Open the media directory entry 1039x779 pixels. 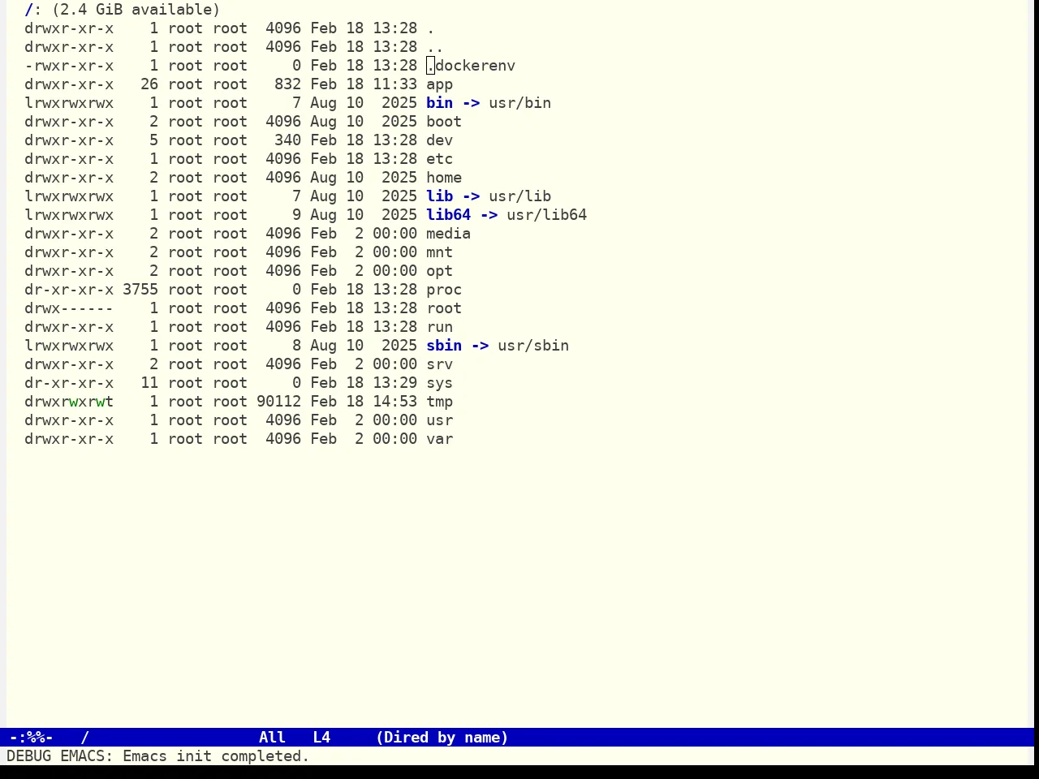tap(448, 234)
